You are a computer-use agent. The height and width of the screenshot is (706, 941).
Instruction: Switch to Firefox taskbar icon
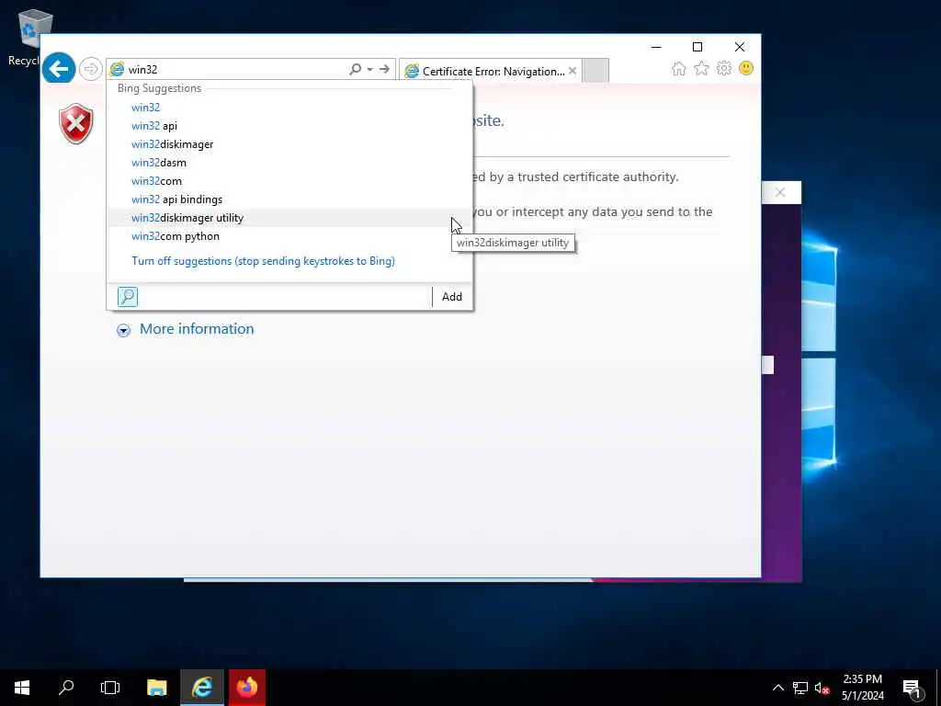click(246, 688)
